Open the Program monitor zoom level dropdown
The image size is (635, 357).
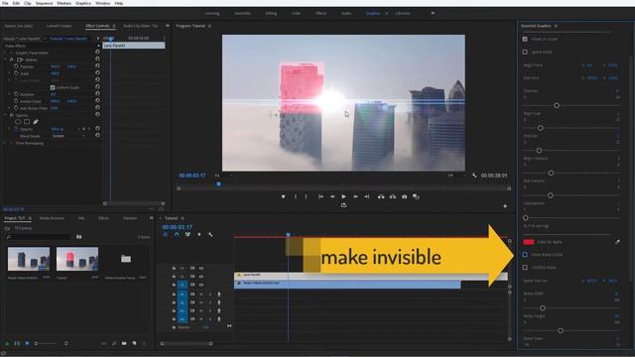223,176
